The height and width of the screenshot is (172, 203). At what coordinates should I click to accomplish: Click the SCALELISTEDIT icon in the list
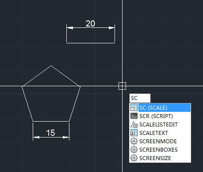tap(134, 124)
